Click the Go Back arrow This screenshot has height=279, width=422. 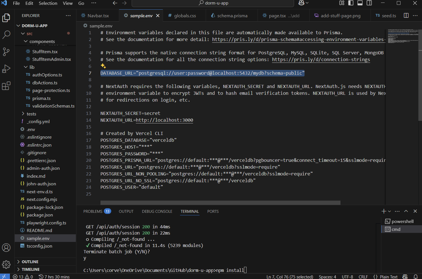coord(115,3)
